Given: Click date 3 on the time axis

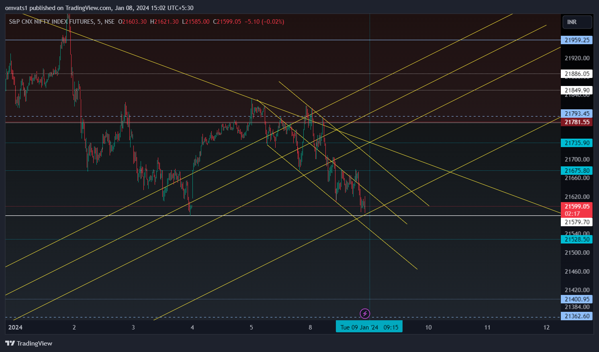Looking at the screenshot, I should 133,327.
